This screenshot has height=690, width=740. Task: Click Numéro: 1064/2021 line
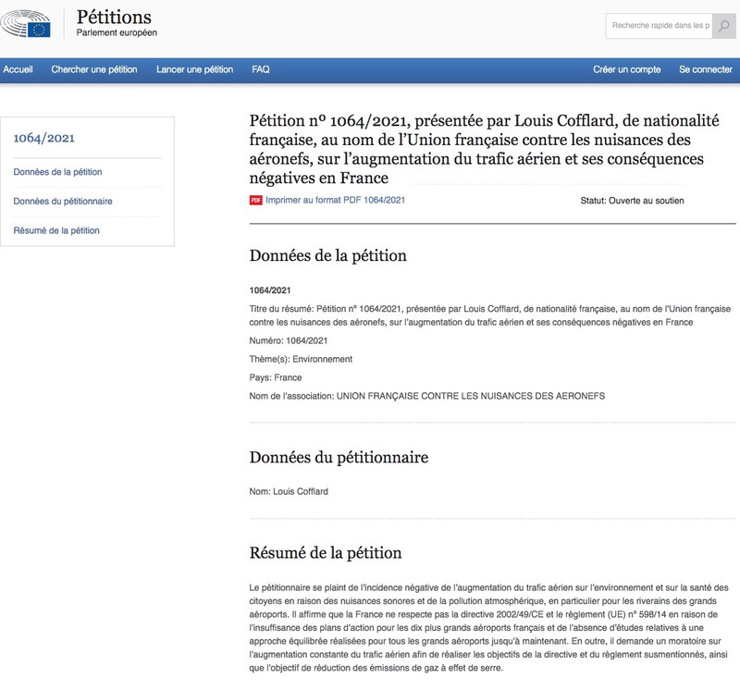tap(289, 340)
